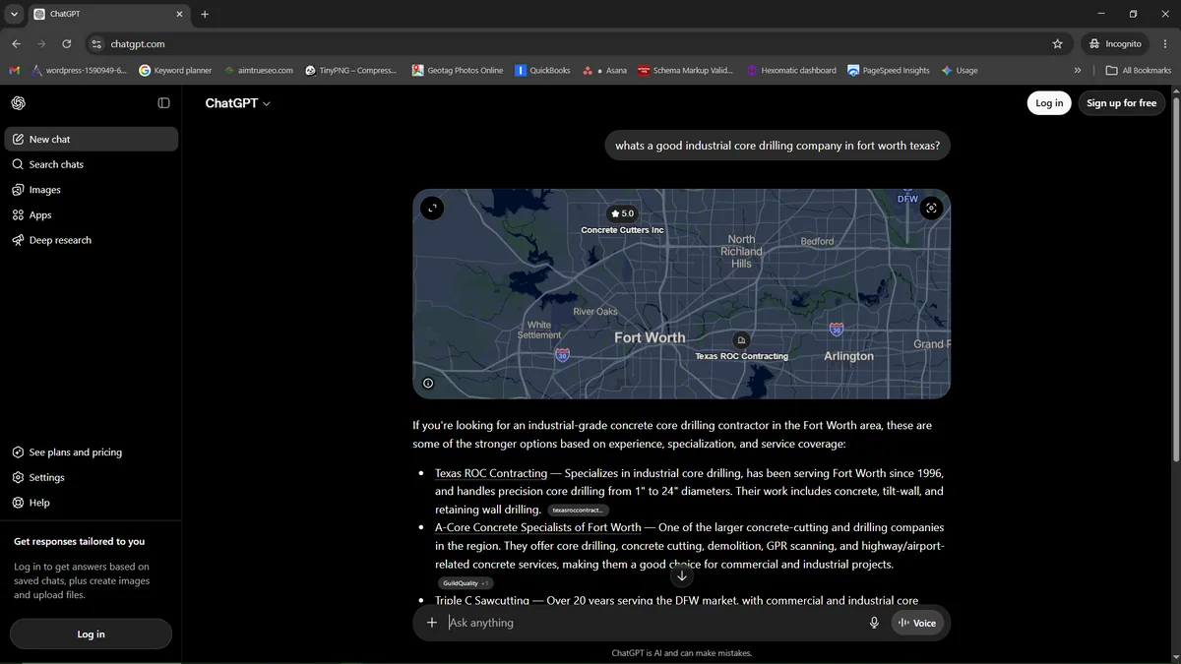Viewport: 1181px width, 664px height.
Task: Open the Texas ROC Contracting link
Action: [x=491, y=473]
